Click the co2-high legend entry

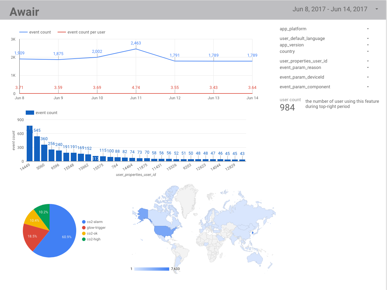point(91,239)
